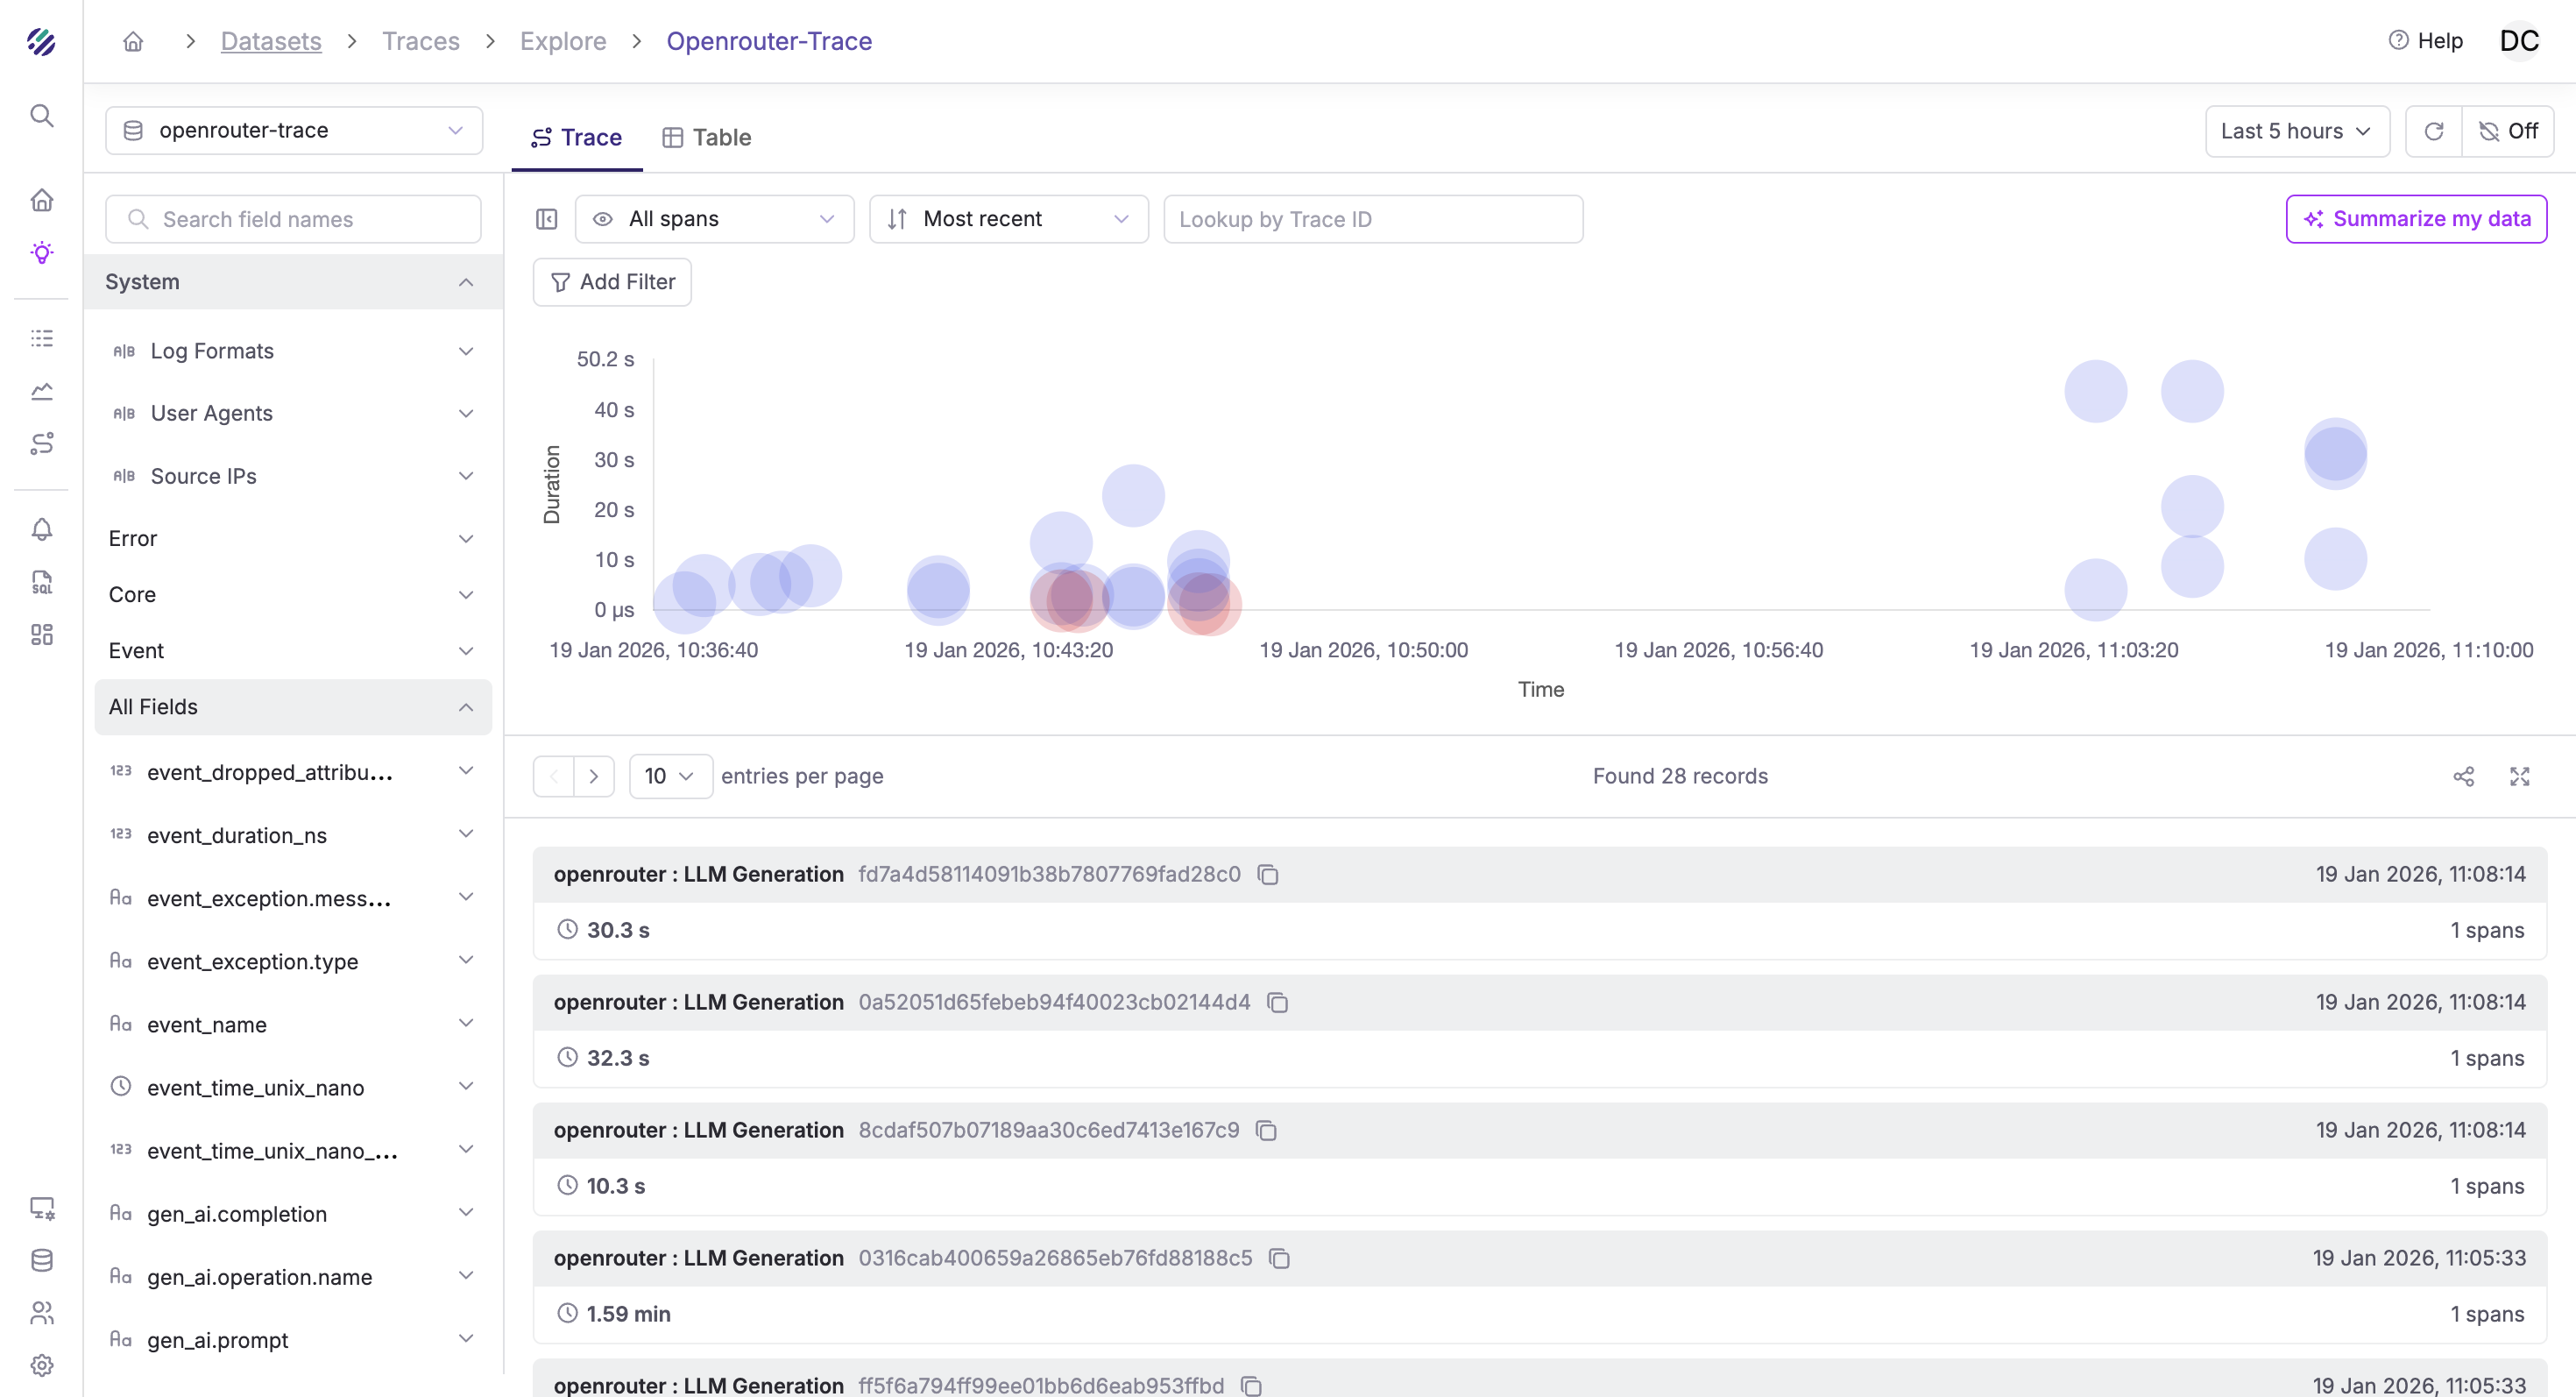
Task: Open the Last 5 hours time dropdown
Action: coord(2296,131)
